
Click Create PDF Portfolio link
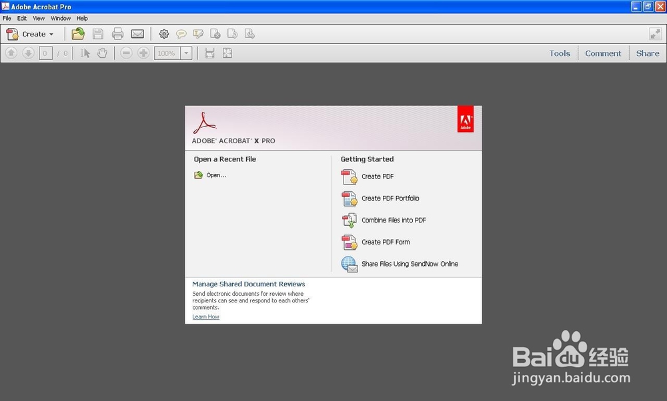(390, 199)
